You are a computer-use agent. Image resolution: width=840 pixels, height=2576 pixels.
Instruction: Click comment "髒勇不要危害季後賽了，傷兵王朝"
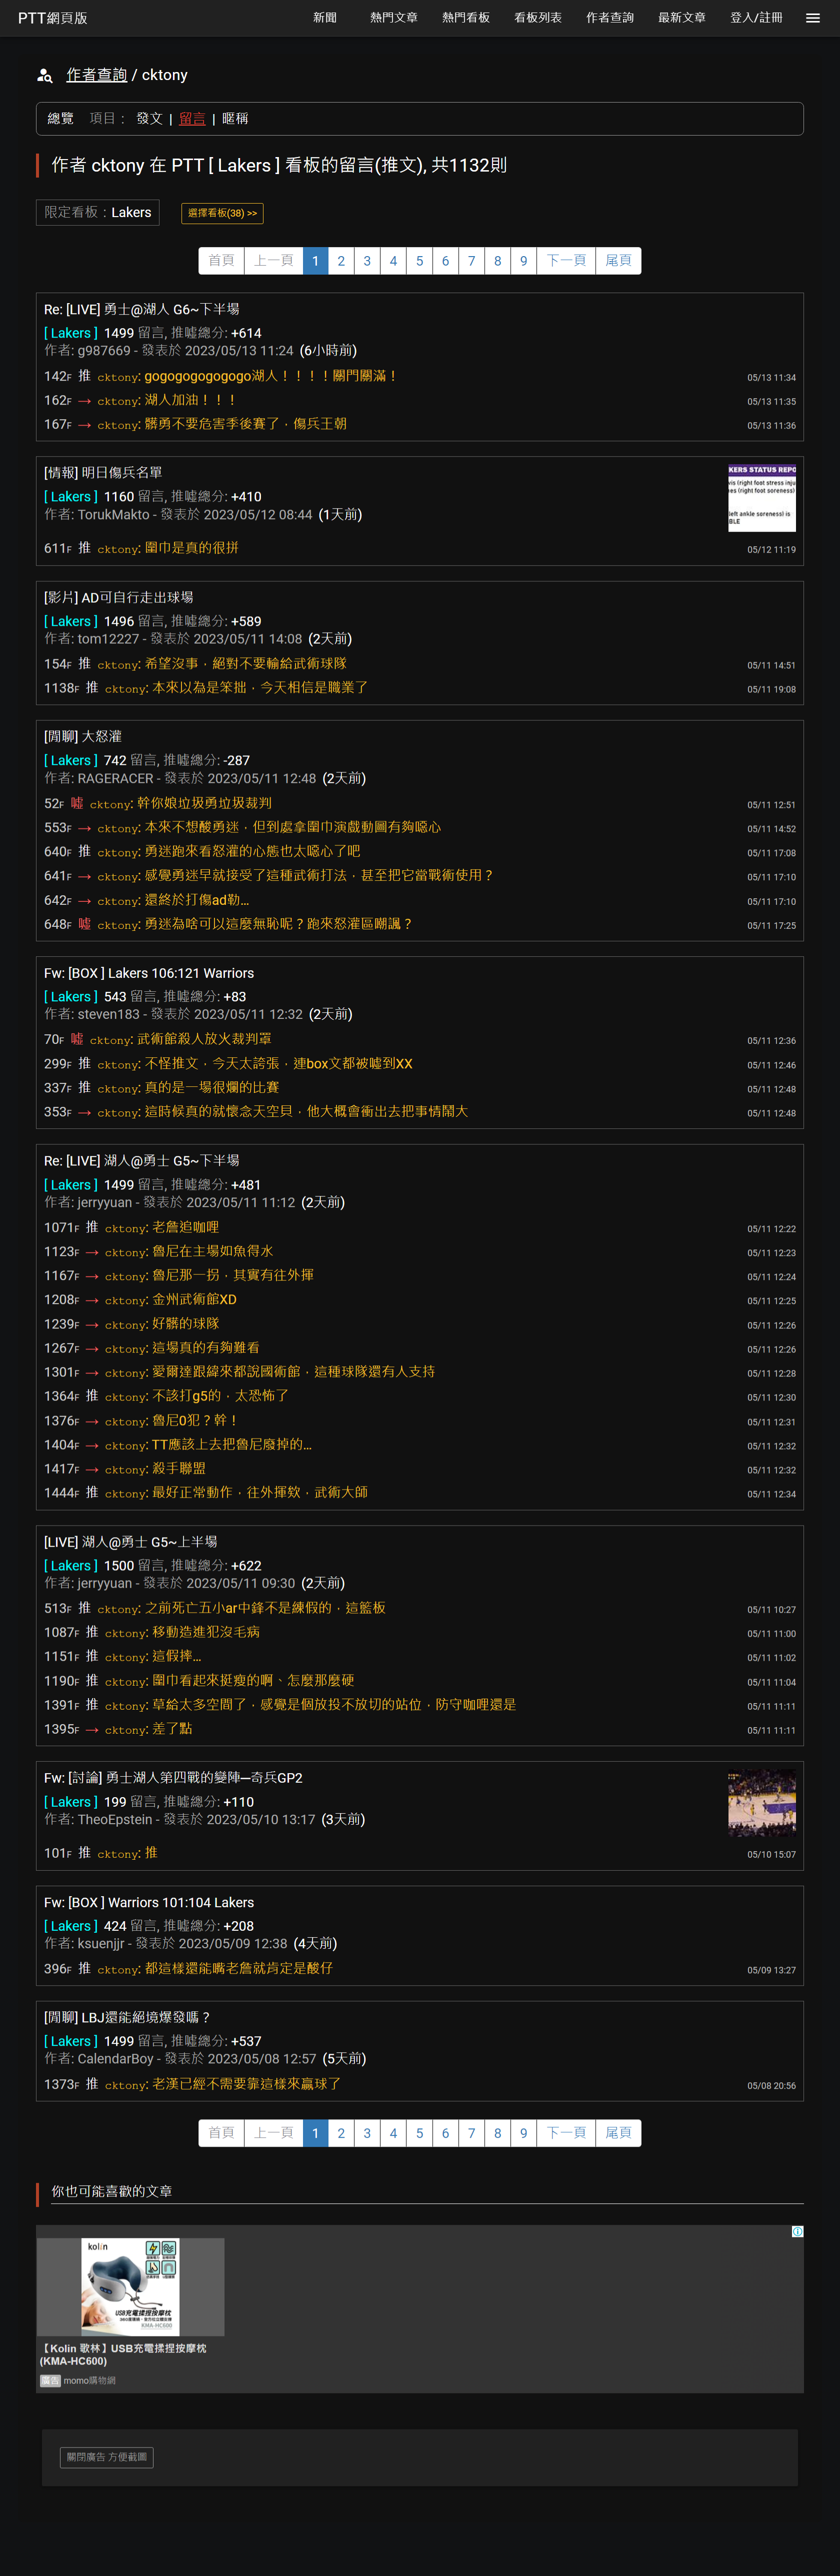coord(246,424)
